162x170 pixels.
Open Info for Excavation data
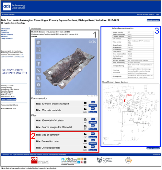point(93,140)
